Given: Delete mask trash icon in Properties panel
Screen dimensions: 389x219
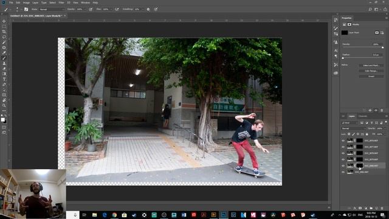Looking at the screenshot, I should (x=382, y=110).
